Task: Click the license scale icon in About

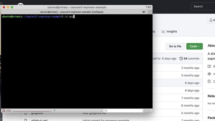Action: pyautogui.click(x=209, y=74)
